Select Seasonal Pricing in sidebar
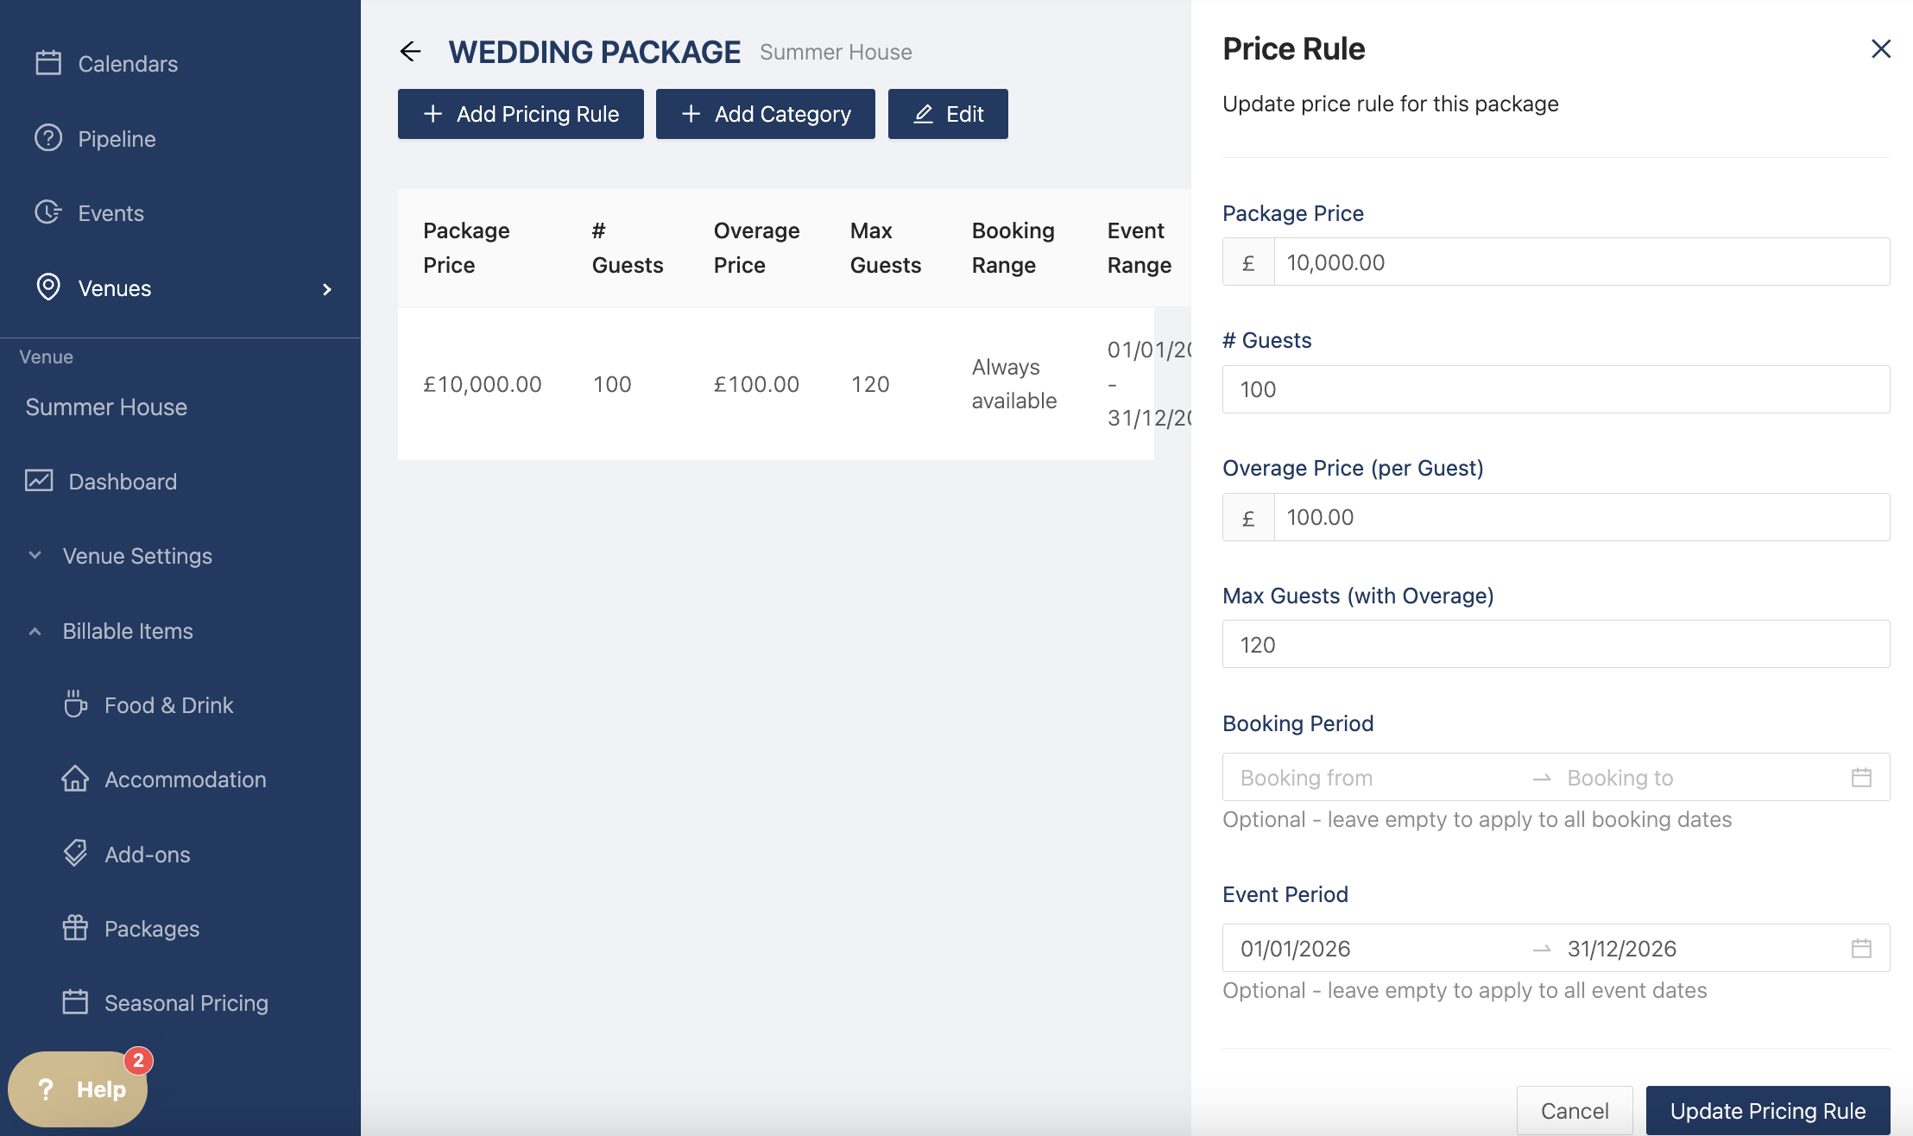The height and width of the screenshot is (1136, 1913). pos(186,1003)
